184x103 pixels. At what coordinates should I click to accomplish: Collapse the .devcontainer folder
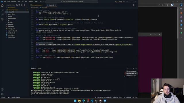(11, 8)
